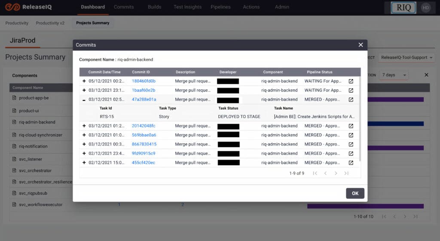The height and width of the screenshot is (241, 440).
Task: Go to previous page in Commits pagination
Action: pyautogui.click(x=326, y=173)
